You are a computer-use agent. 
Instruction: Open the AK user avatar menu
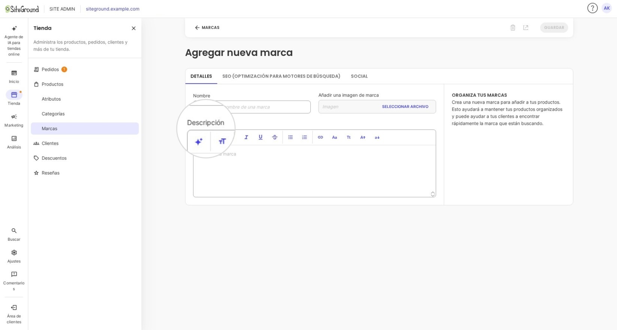pyautogui.click(x=607, y=8)
